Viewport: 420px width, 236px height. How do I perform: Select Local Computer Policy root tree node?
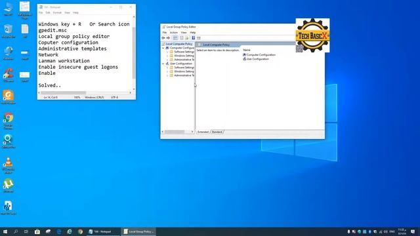point(179,44)
